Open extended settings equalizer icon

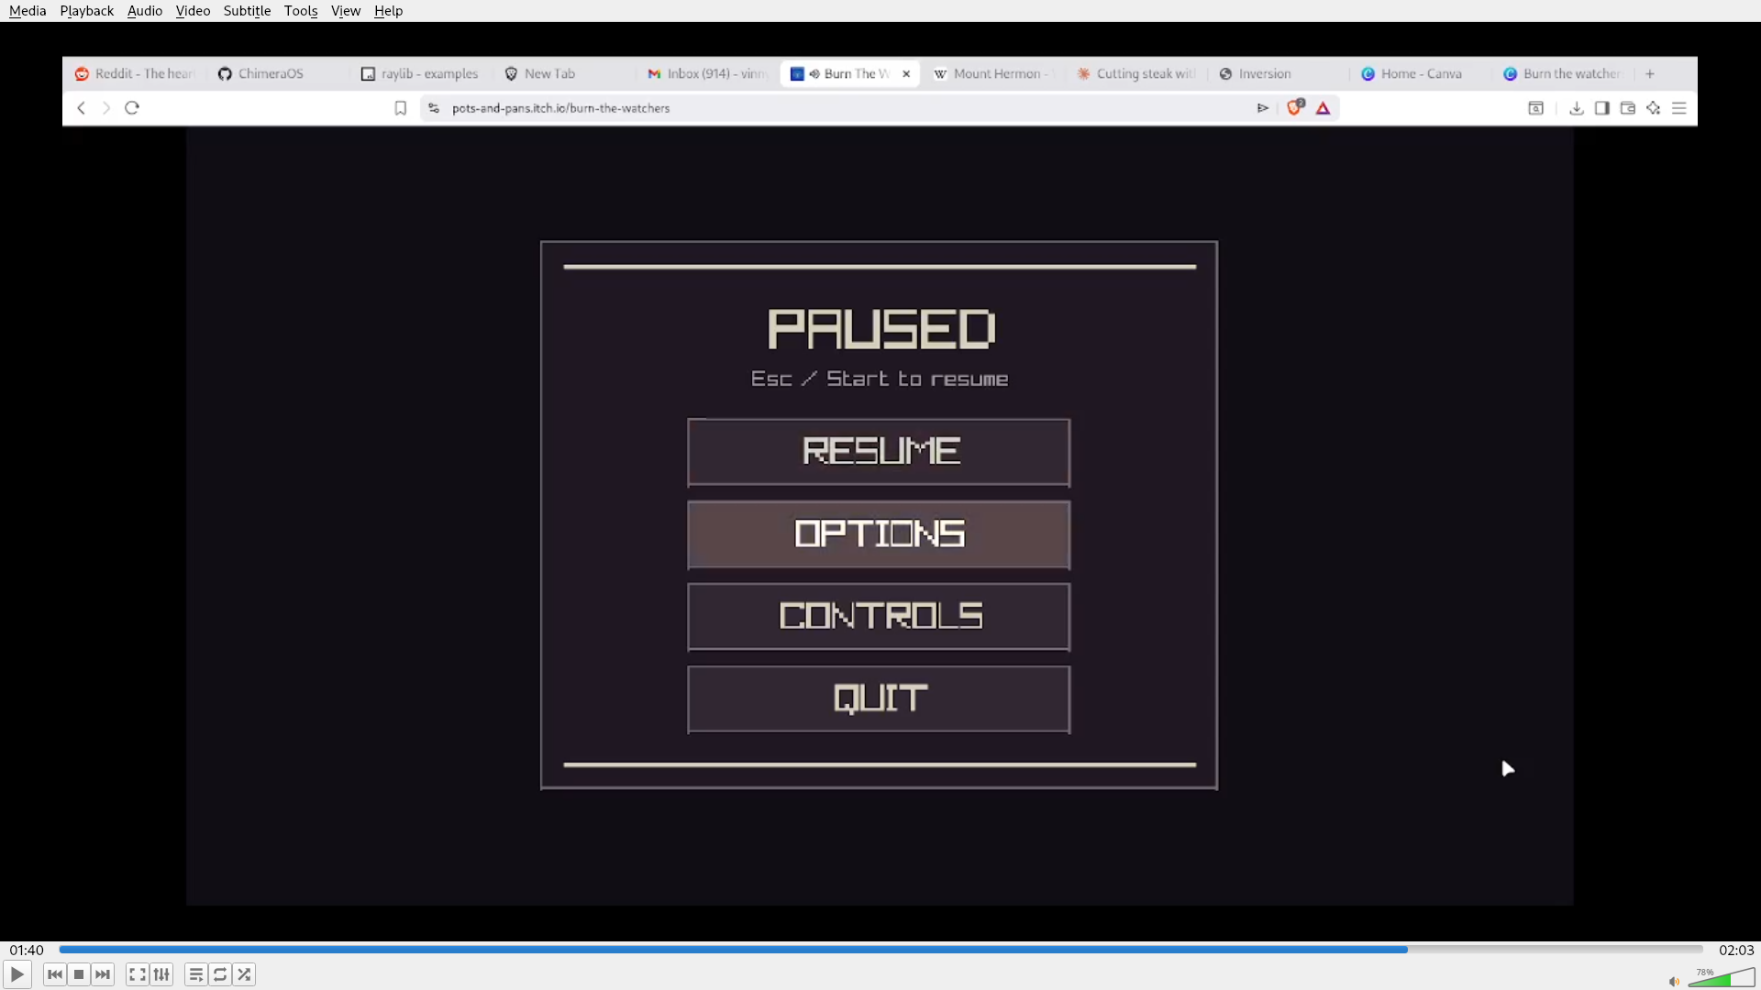(161, 974)
